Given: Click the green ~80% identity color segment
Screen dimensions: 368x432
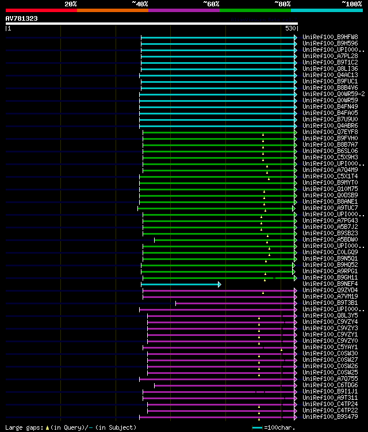Looking at the screenshot, I should click(x=255, y=10).
